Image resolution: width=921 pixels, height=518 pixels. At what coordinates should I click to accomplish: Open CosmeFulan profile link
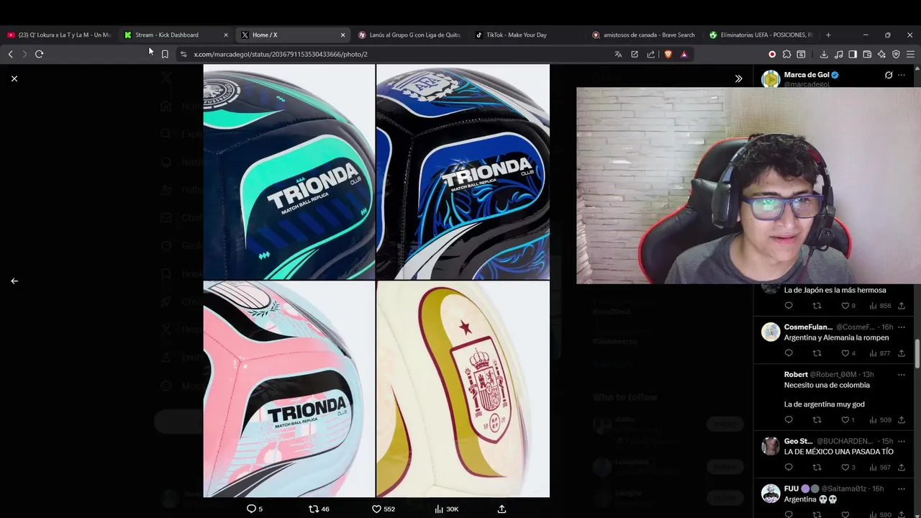click(x=808, y=327)
